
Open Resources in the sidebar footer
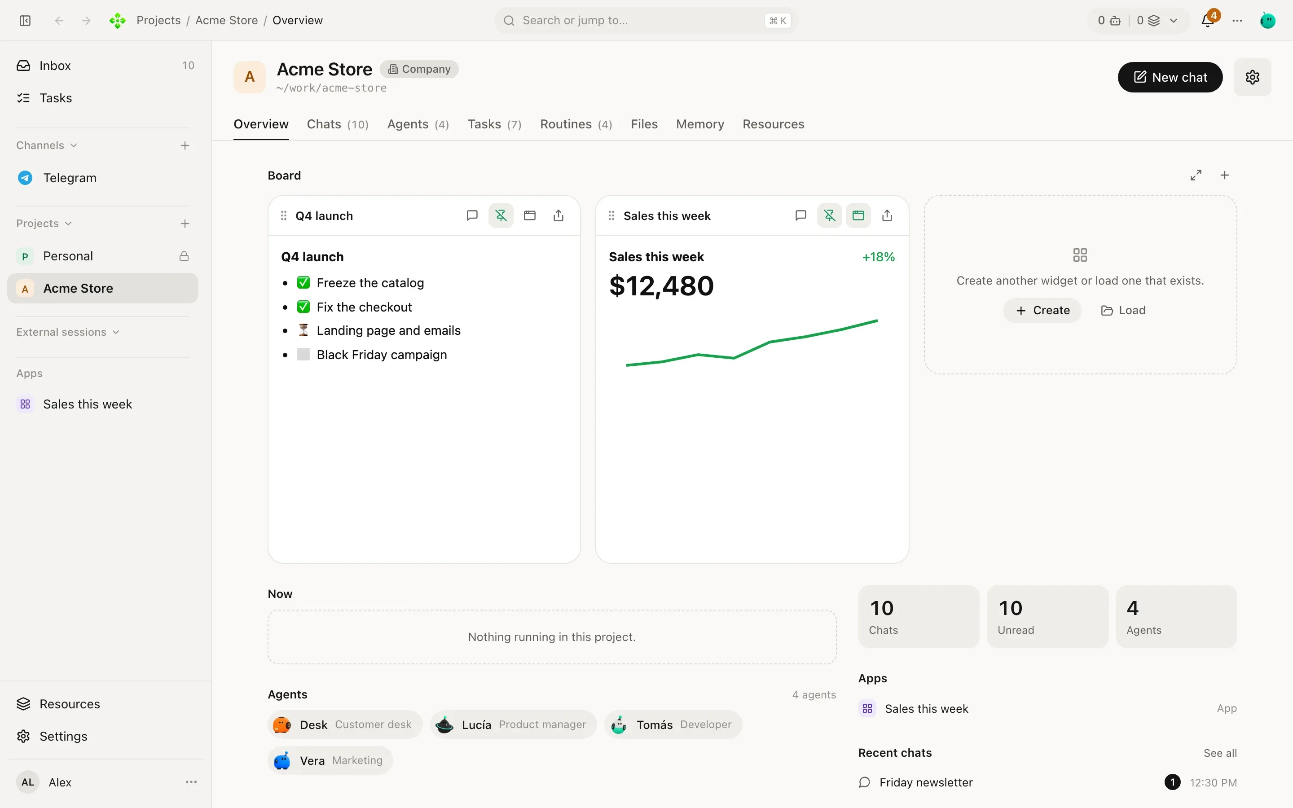tap(105, 704)
